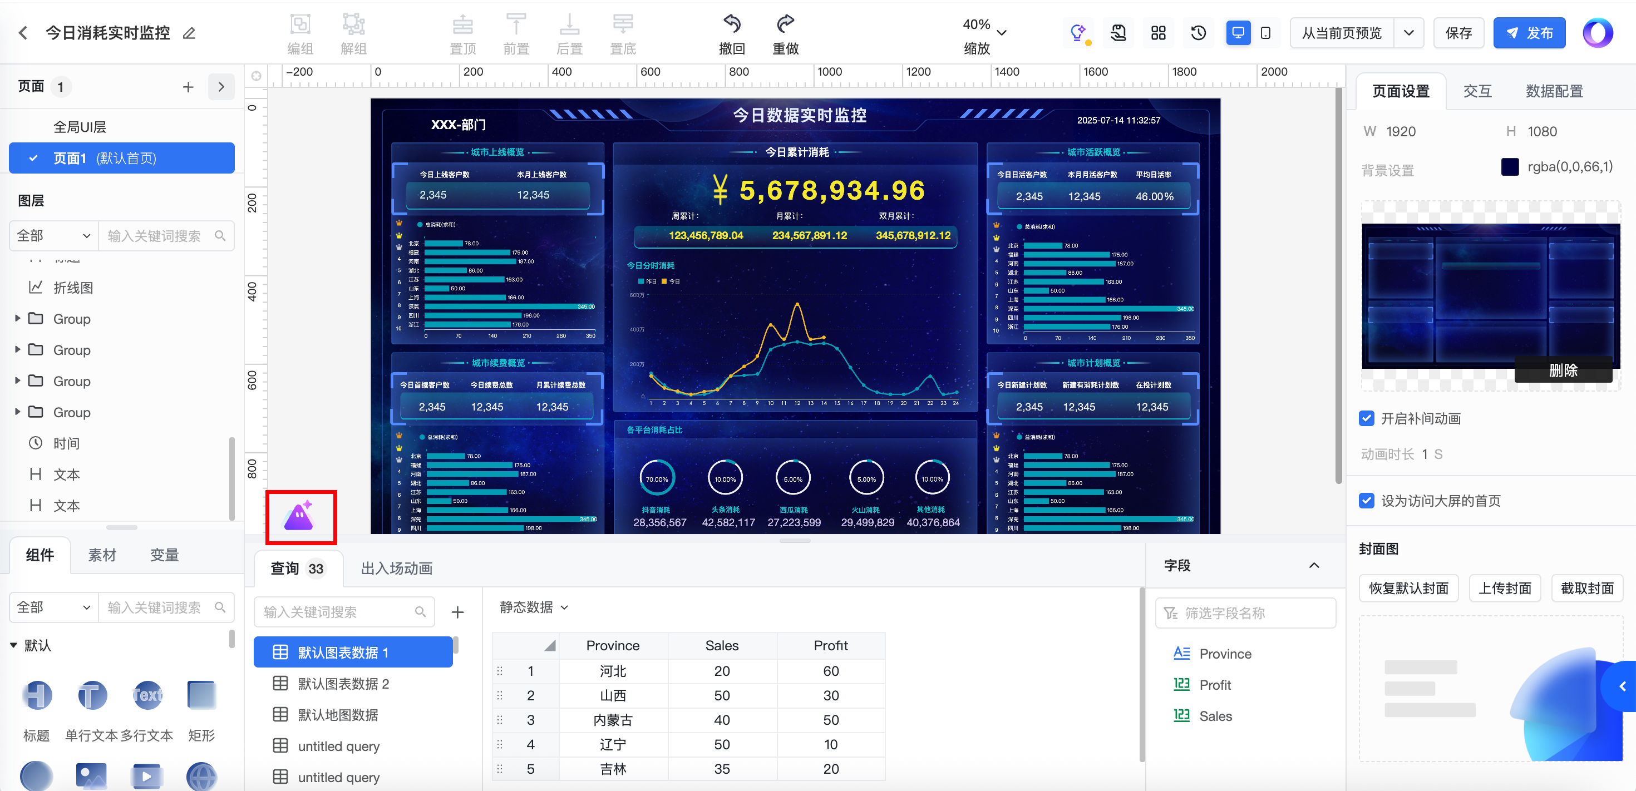This screenshot has width=1636, height=791.
Task: Open the 40% zoom level dropdown
Action: (x=1002, y=32)
